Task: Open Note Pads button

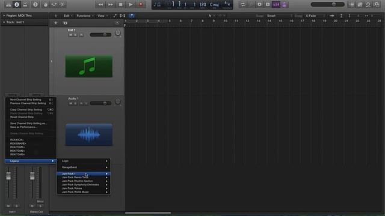Action: pos(360,4)
